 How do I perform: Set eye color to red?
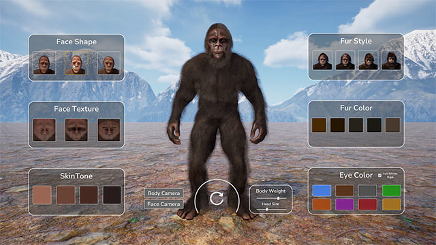(x=368, y=204)
